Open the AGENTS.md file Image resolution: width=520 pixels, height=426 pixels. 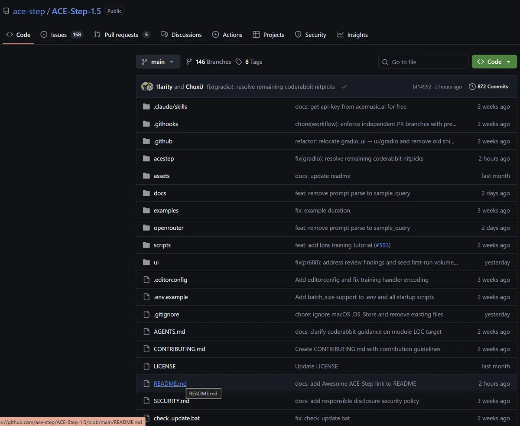click(x=169, y=332)
